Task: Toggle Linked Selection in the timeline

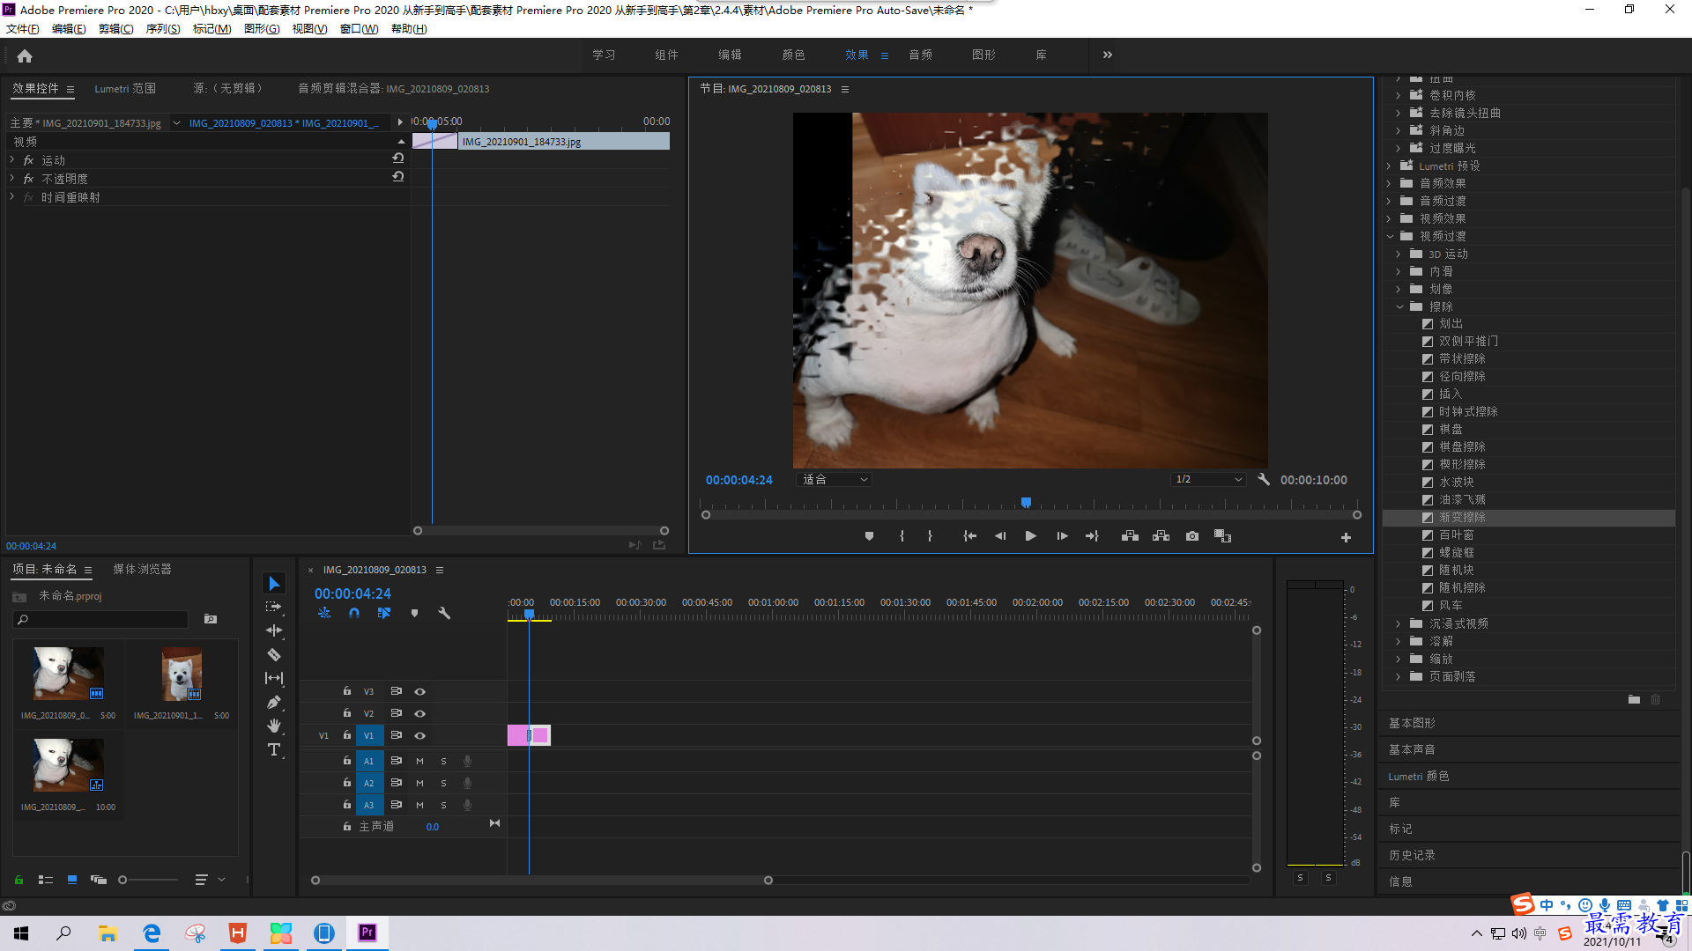Action: coord(384,613)
